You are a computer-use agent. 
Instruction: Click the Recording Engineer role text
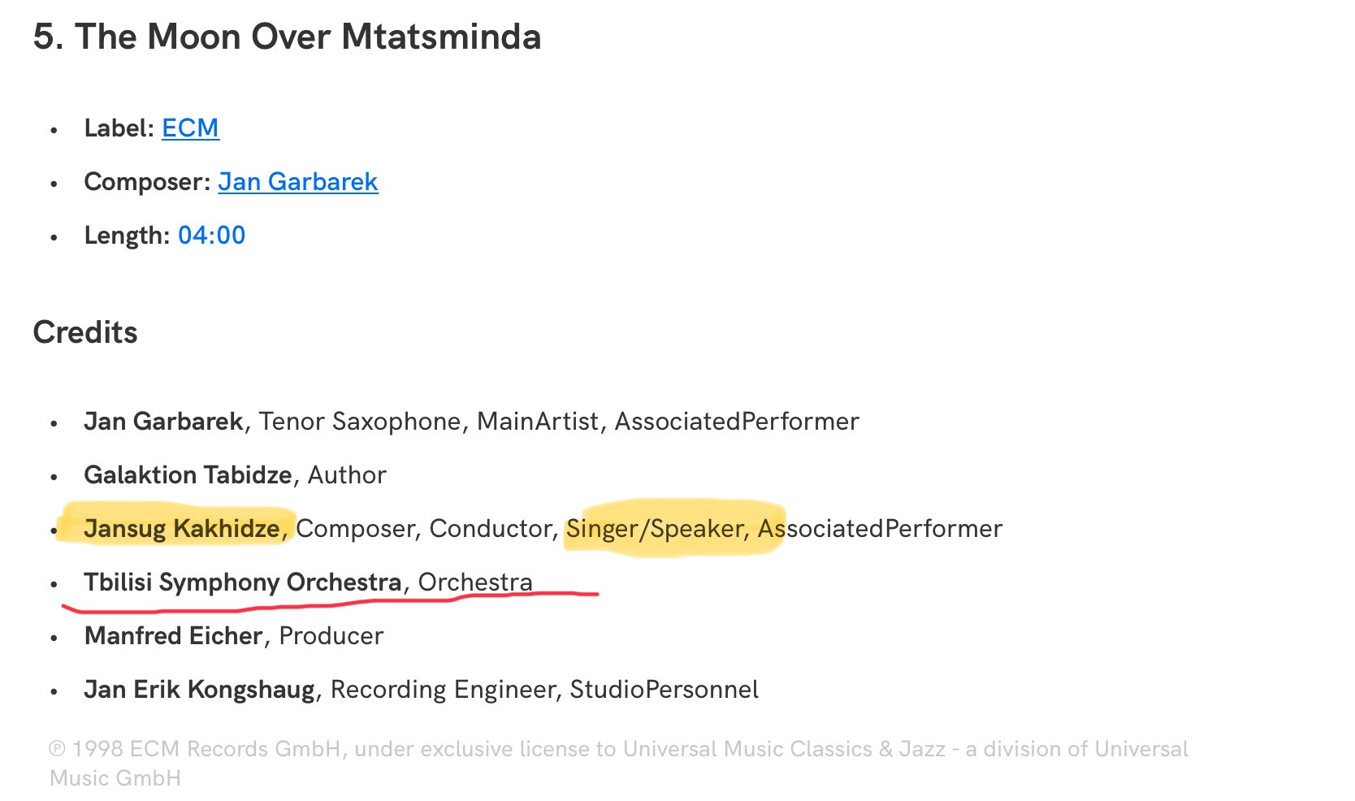tap(443, 690)
